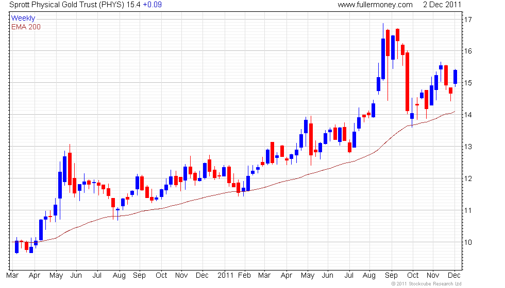Viewport: 505px width, 288px height.
Task: Click the date 2 Dec 2011
Action: click(442, 5)
